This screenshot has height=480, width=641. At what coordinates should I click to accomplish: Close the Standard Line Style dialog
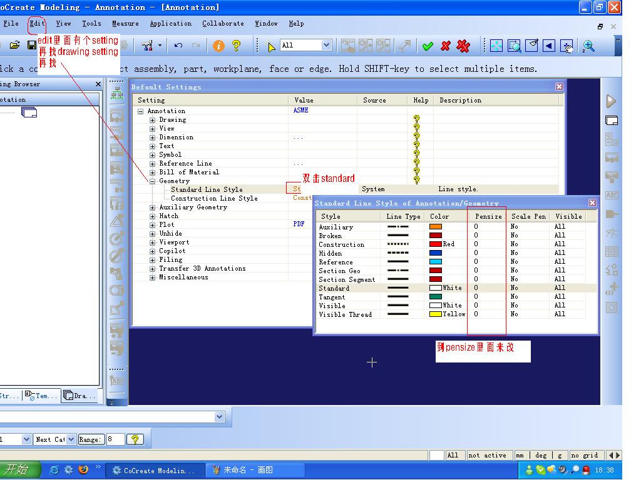coord(592,203)
